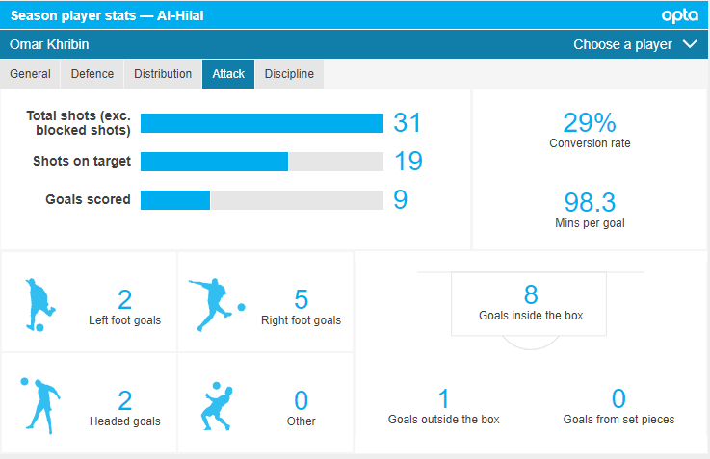Click the Opta logo
The width and height of the screenshot is (710, 459).
680,15
